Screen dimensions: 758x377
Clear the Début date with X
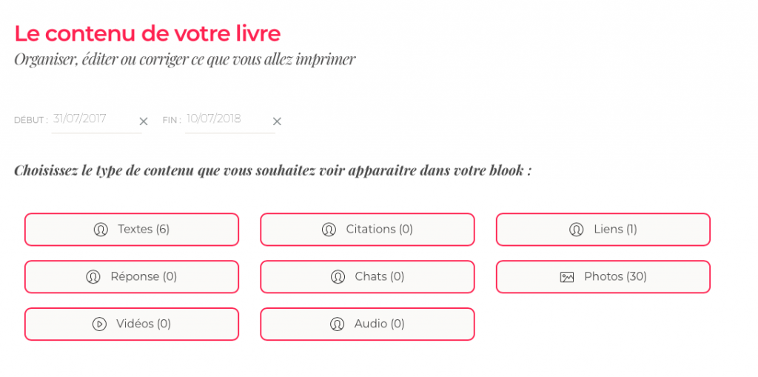coord(144,121)
